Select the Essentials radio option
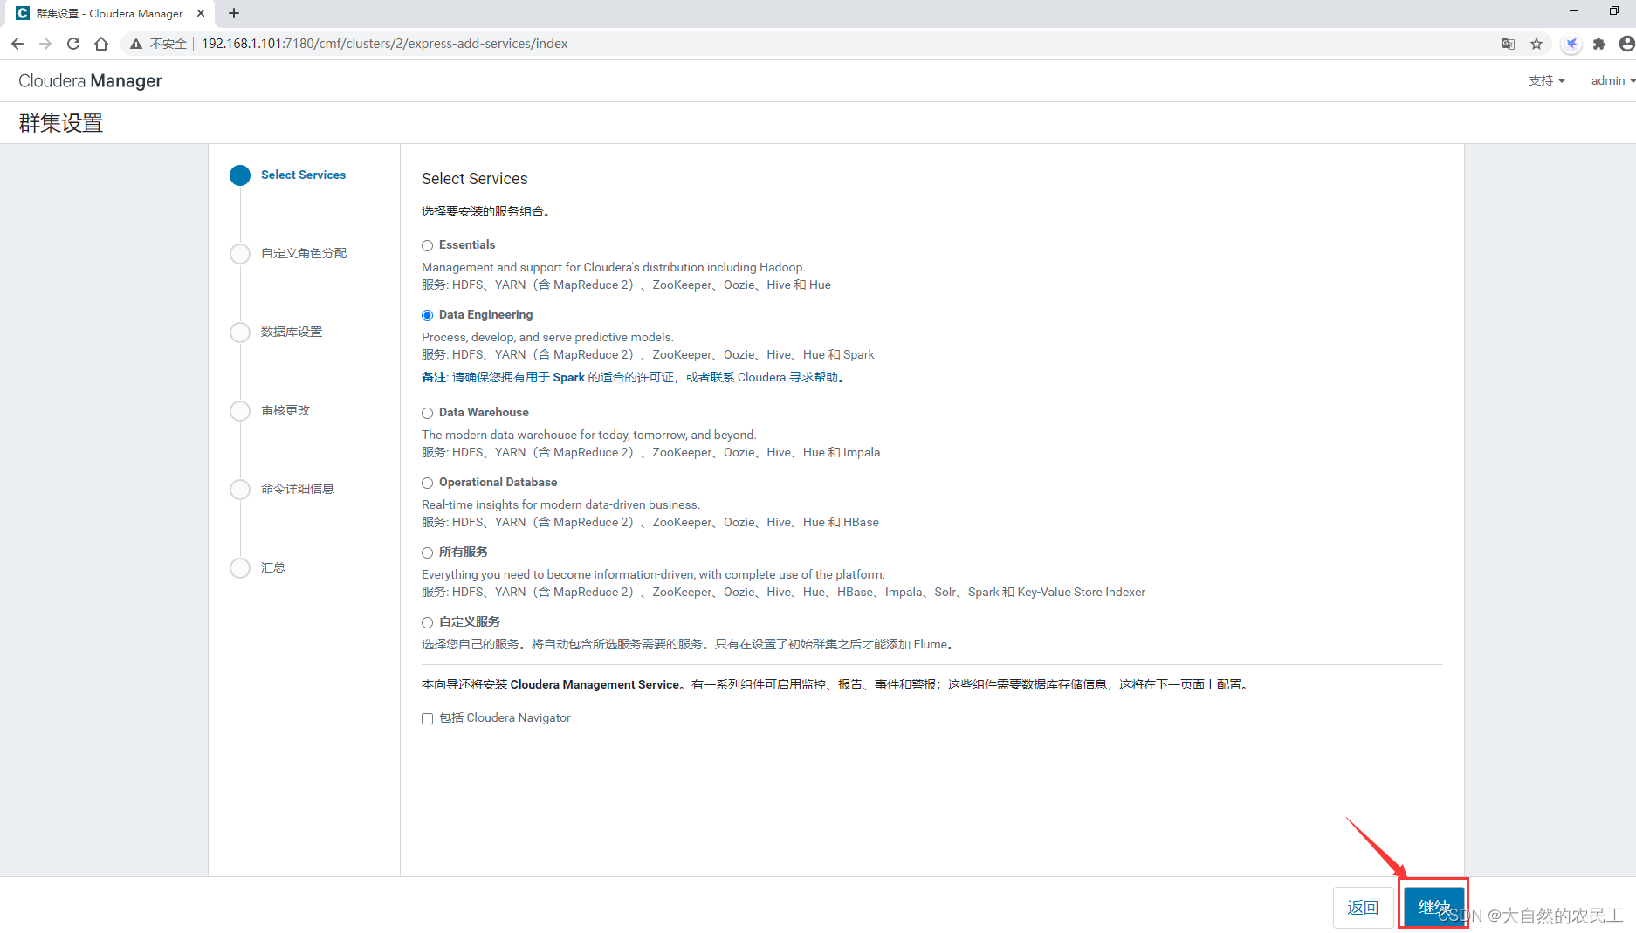 point(427,246)
